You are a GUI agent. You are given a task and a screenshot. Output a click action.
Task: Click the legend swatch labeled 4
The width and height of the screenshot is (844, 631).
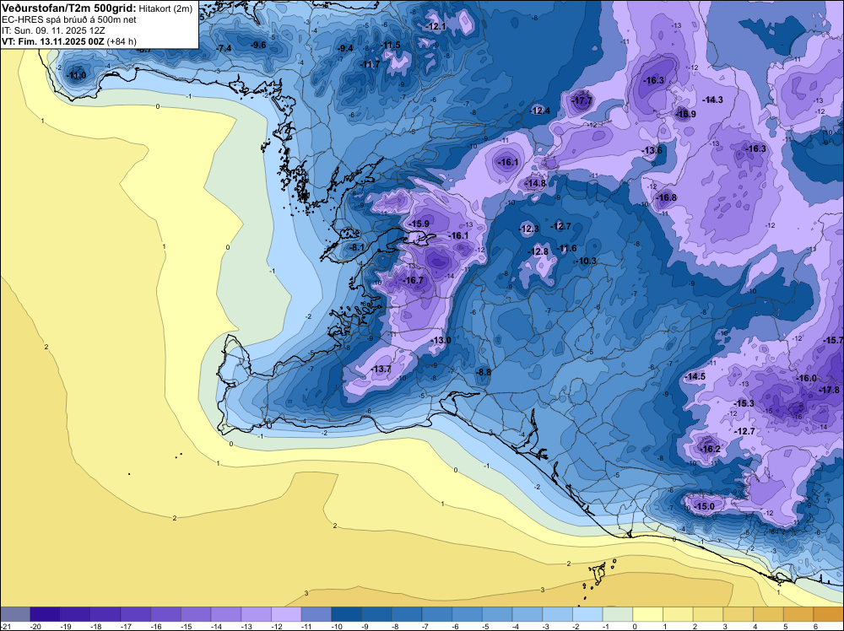pos(769,614)
